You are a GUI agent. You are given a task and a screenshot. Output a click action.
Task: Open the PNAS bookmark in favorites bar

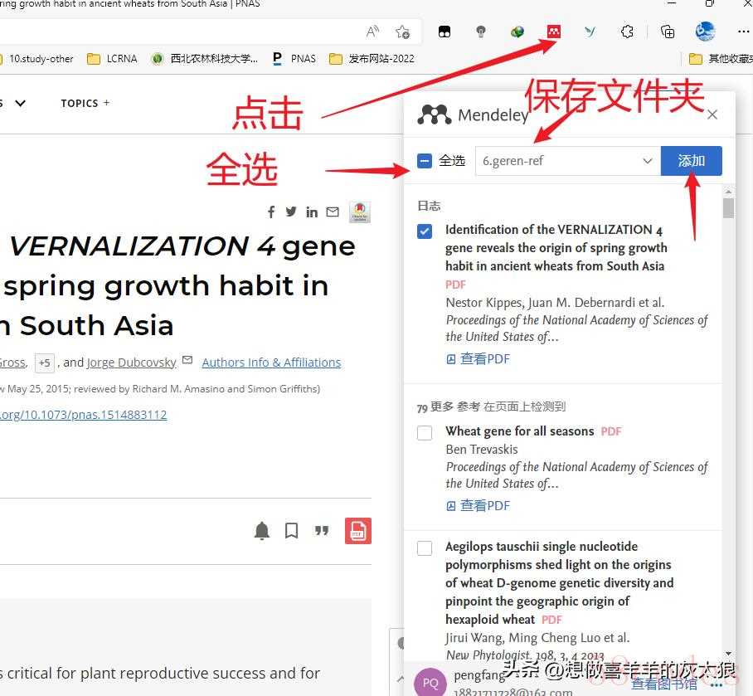click(294, 59)
